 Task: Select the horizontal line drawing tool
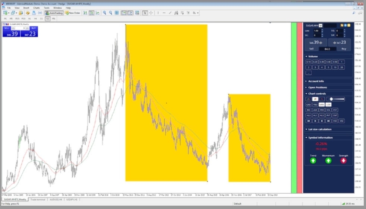click(164, 13)
